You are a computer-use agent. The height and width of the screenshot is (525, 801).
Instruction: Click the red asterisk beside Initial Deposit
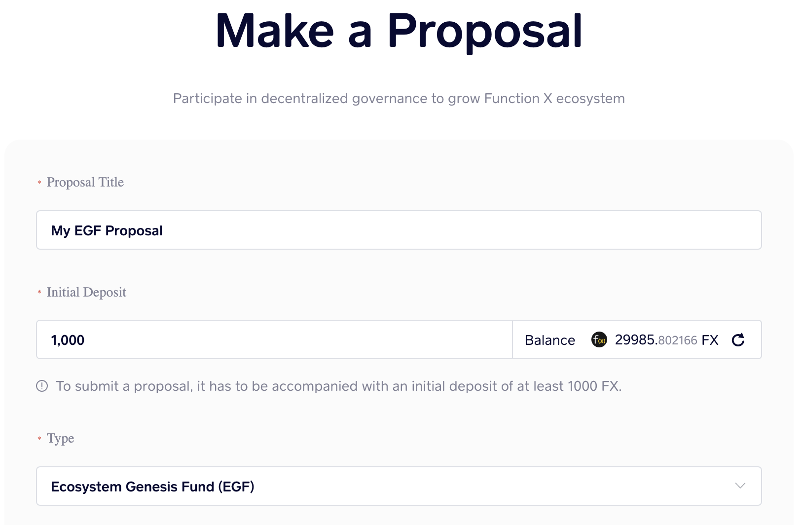click(39, 293)
